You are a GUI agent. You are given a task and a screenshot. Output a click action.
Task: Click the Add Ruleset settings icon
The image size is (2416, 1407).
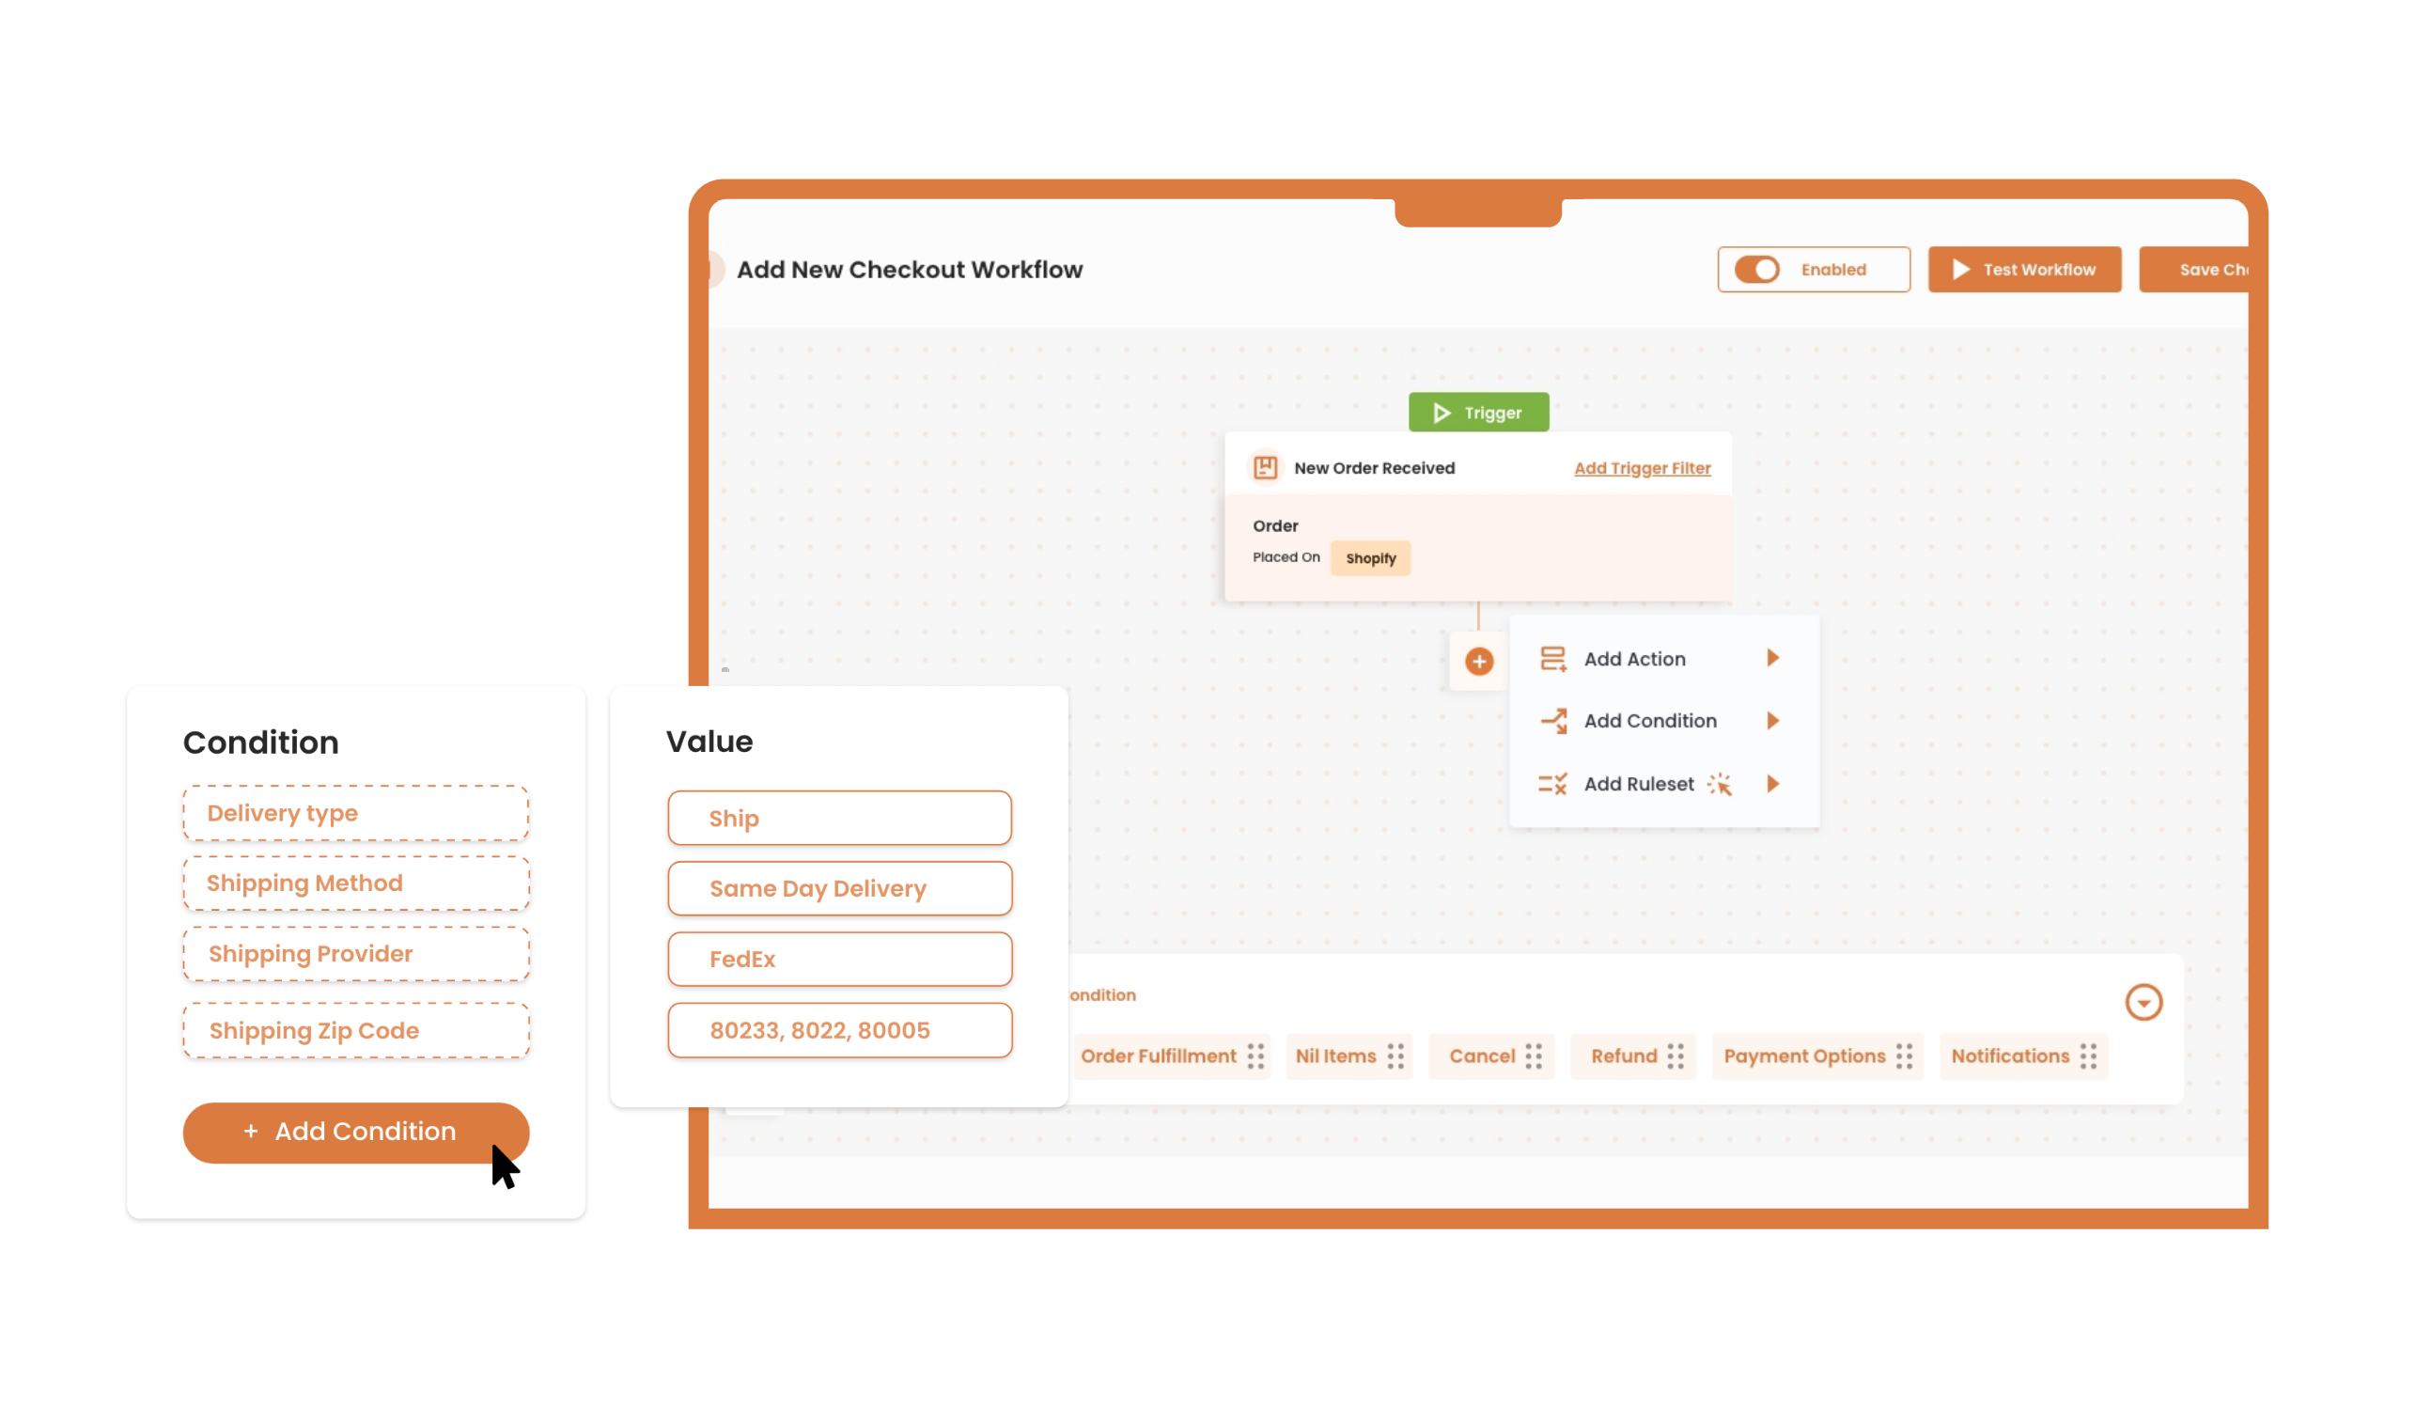pos(1722,784)
